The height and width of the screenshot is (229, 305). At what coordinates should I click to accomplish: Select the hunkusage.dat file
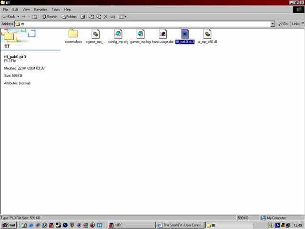coord(163,34)
